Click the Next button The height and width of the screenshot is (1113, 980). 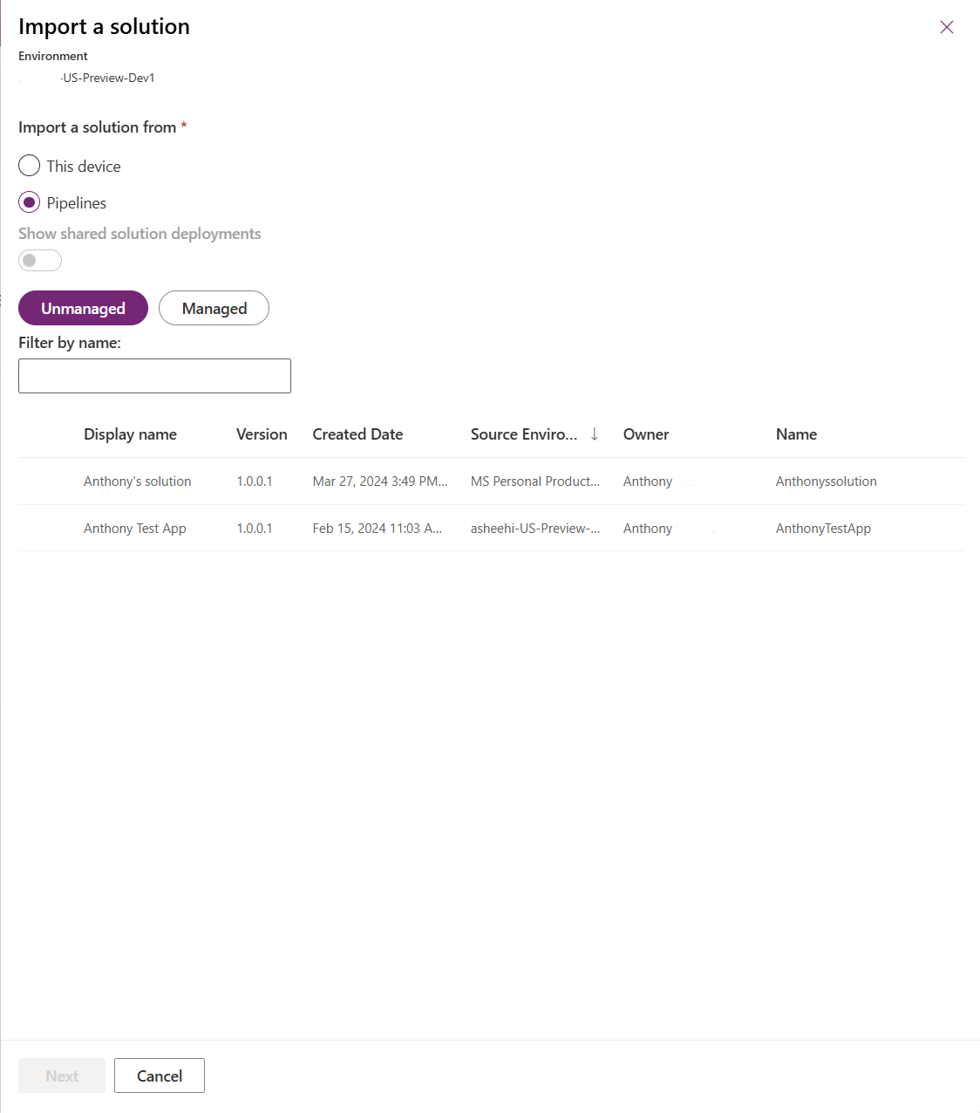click(62, 1075)
